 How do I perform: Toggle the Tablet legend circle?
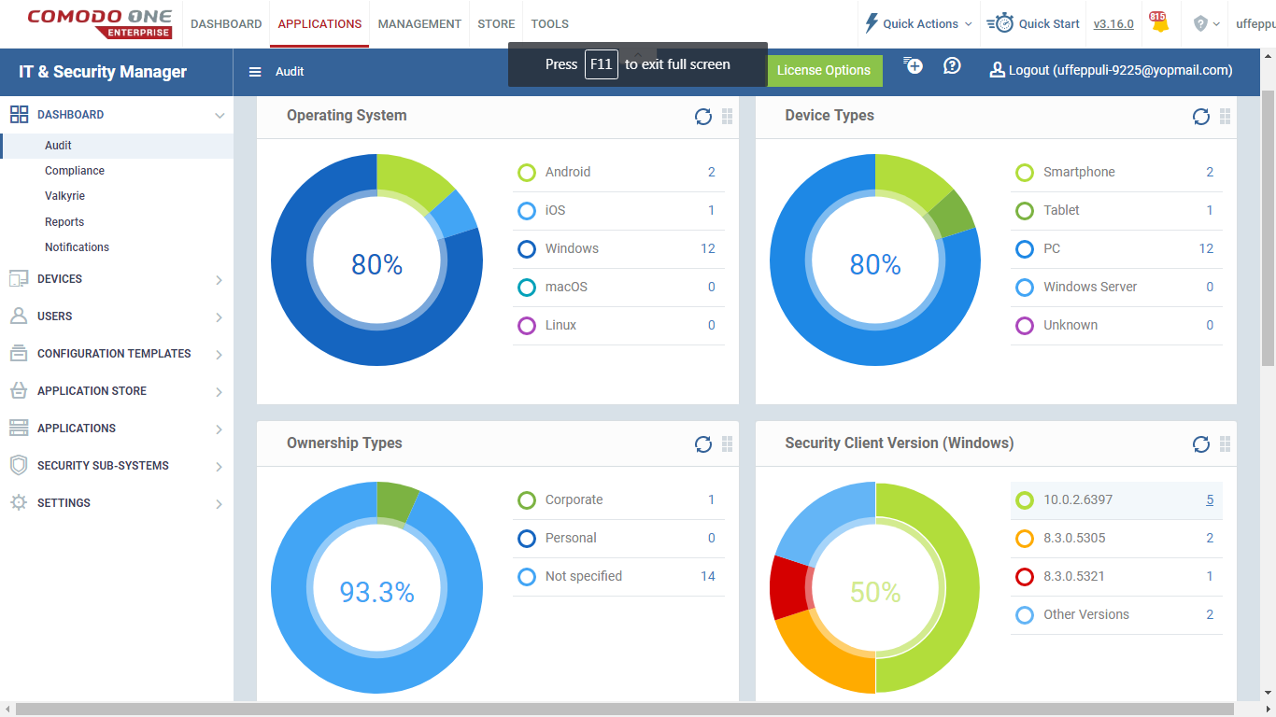point(1025,211)
